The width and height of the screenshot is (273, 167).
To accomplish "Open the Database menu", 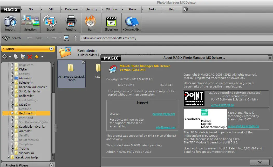I will pyautogui.click(x=71, y=9).
